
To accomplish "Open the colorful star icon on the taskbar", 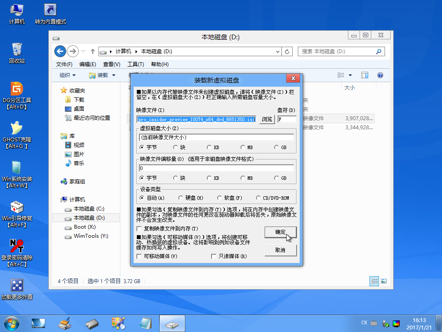I will coord(118,323).
